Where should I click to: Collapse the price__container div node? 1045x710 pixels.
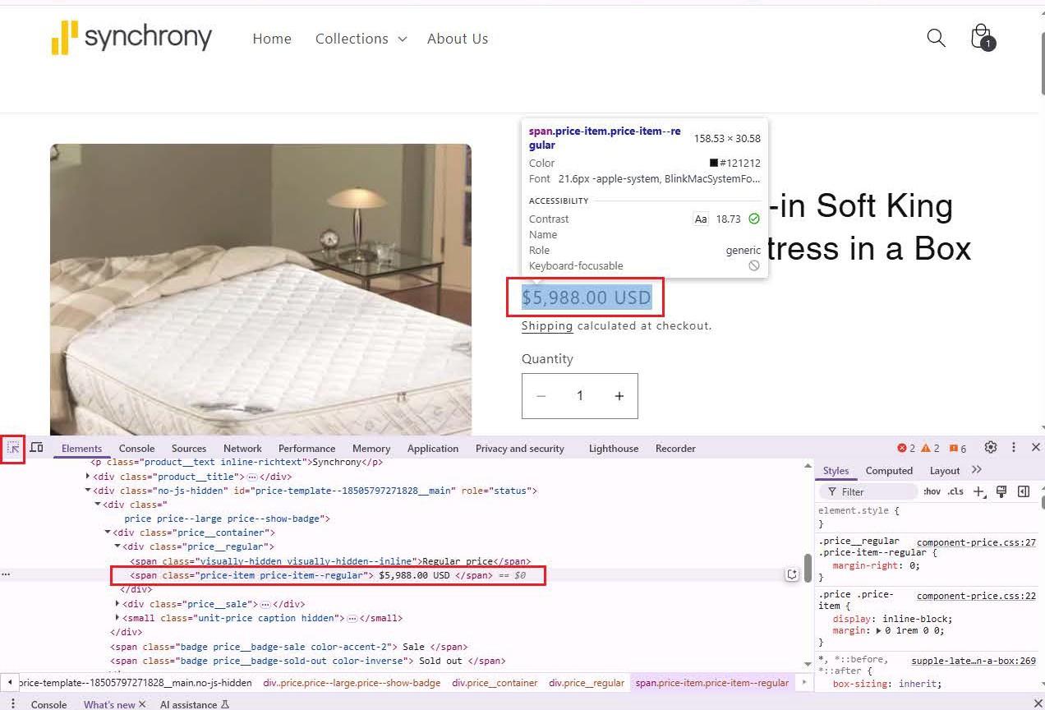click(108, 532)
